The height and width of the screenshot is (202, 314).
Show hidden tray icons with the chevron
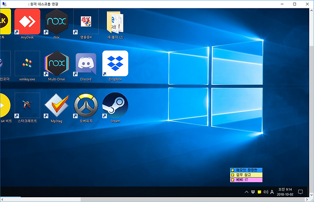pos(246,192)
